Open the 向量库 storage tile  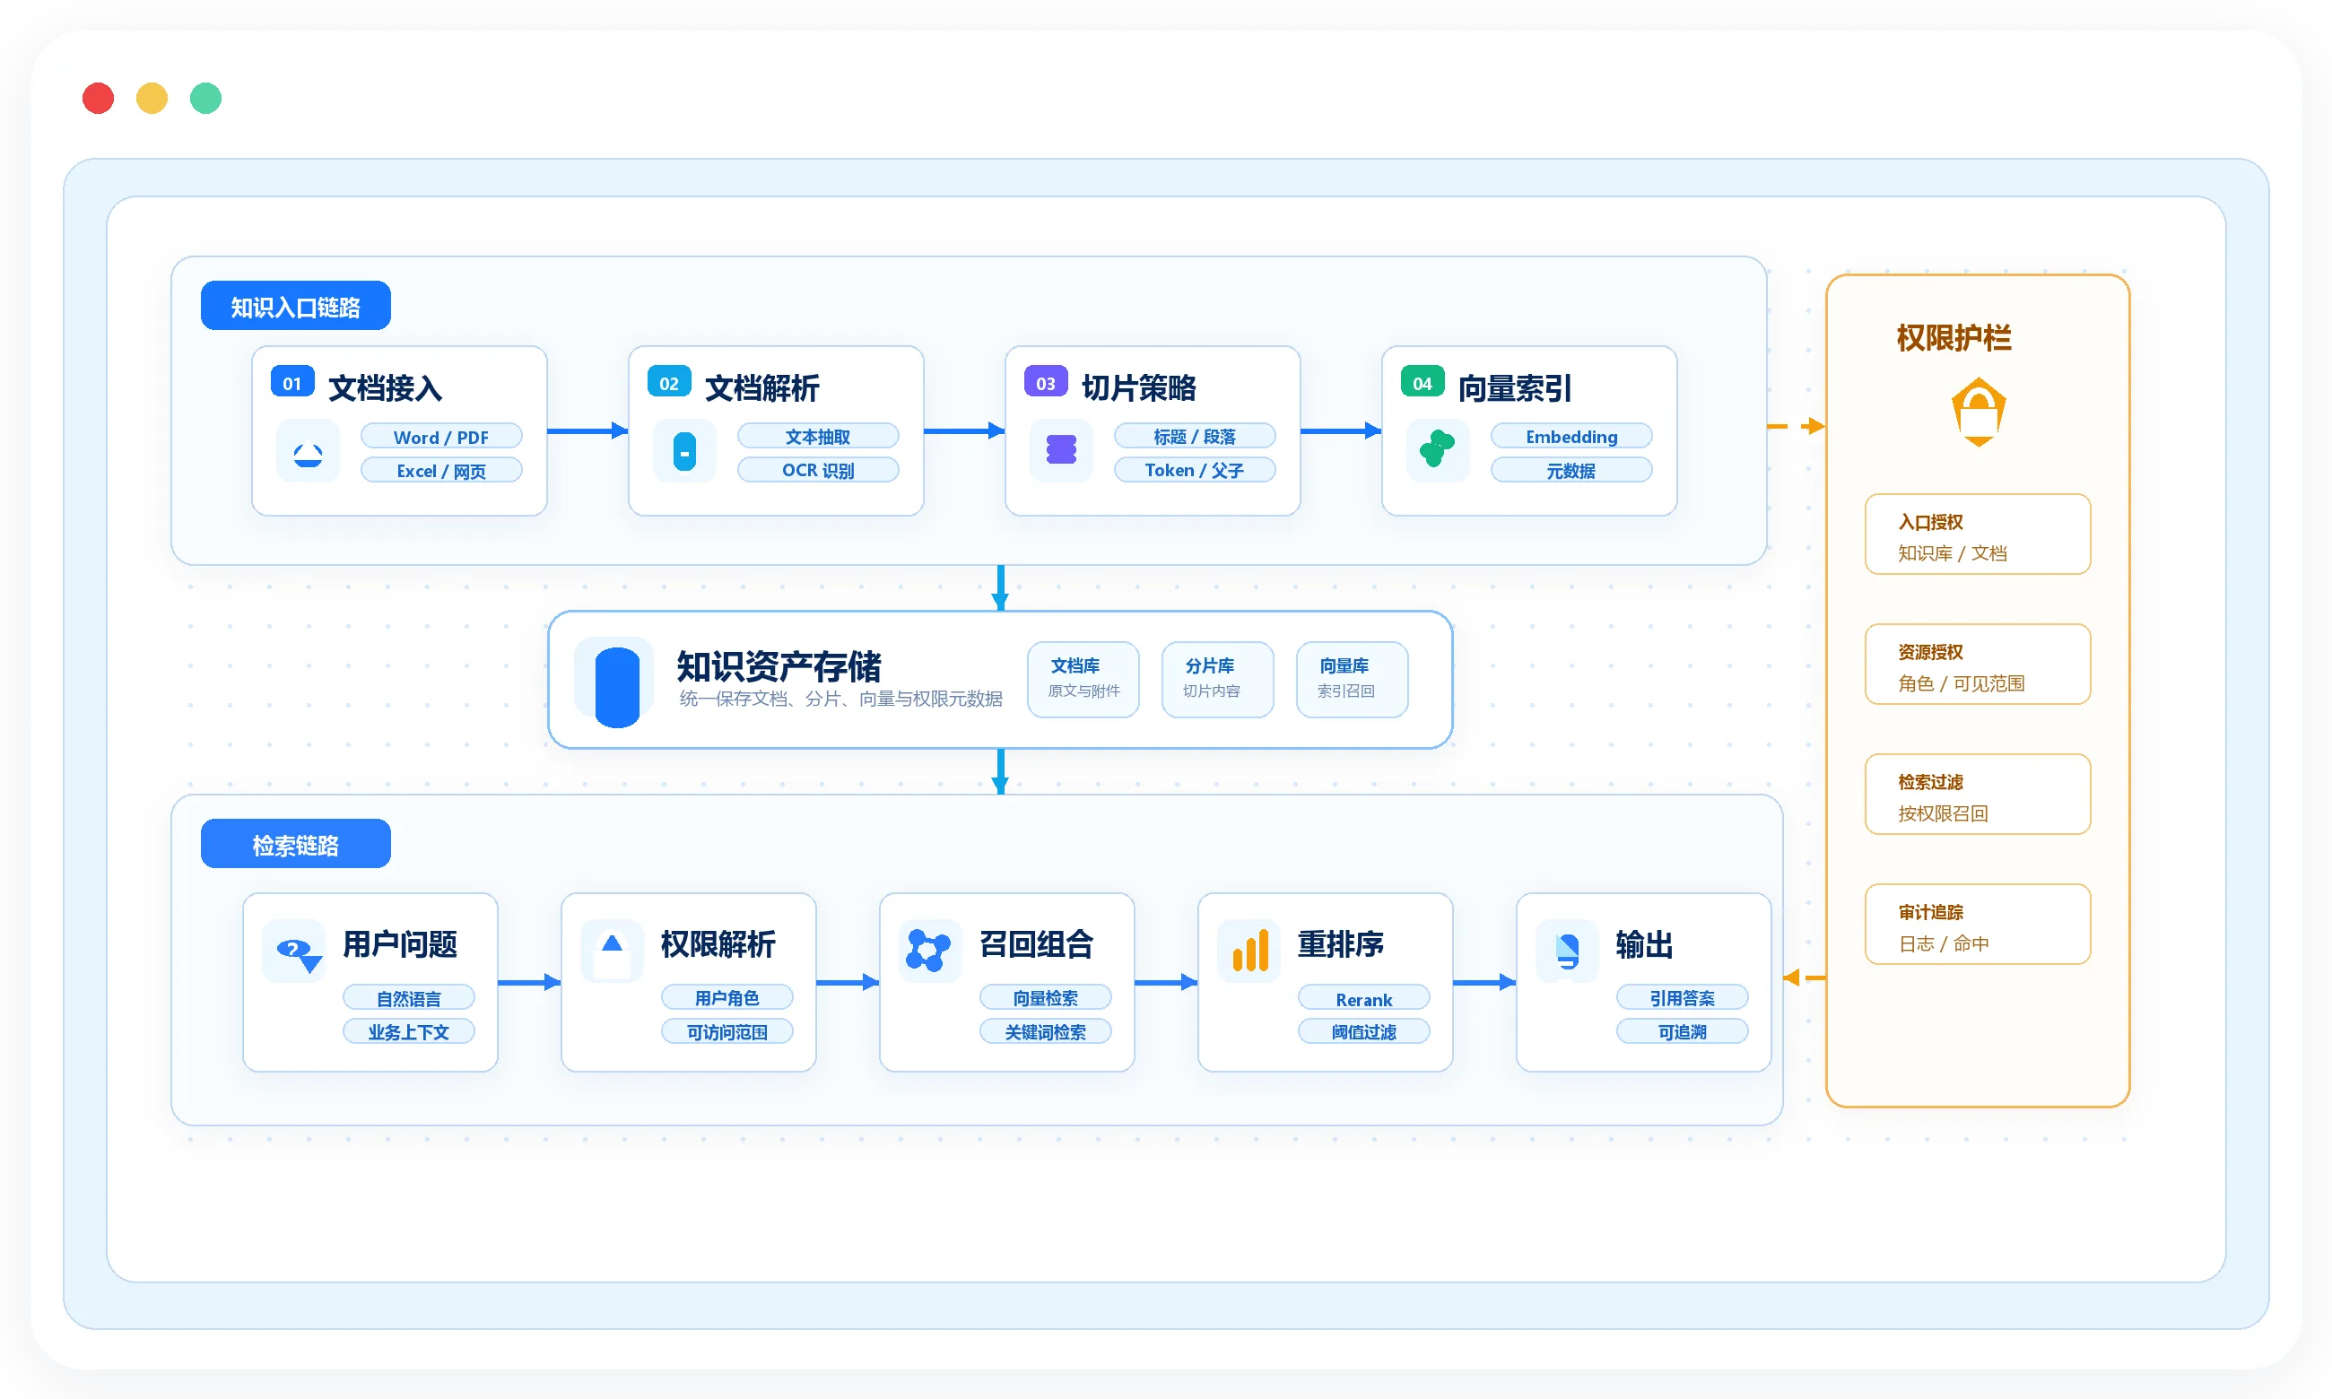[x=1352, y=680]
